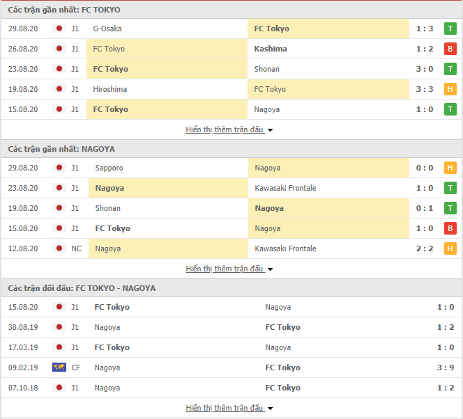Expand more head-to-head matches list

229,408
